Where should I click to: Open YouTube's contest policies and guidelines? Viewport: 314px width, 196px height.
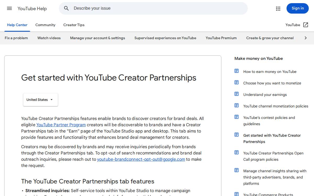(269, 121)
